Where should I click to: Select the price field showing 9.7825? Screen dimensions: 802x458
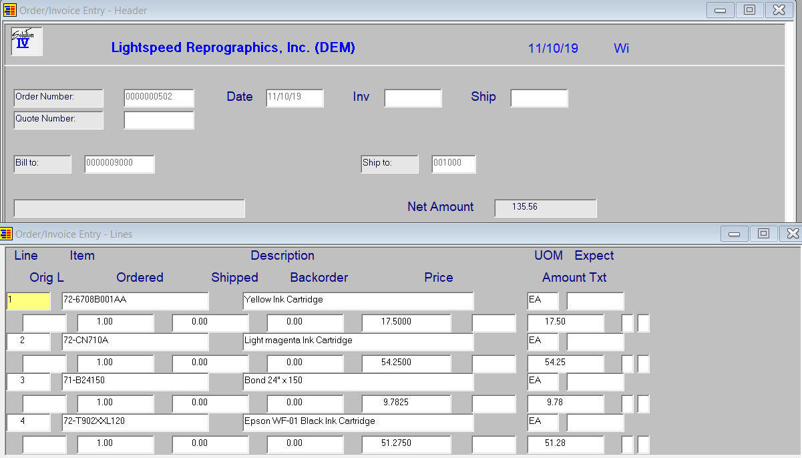pos(406,404)
